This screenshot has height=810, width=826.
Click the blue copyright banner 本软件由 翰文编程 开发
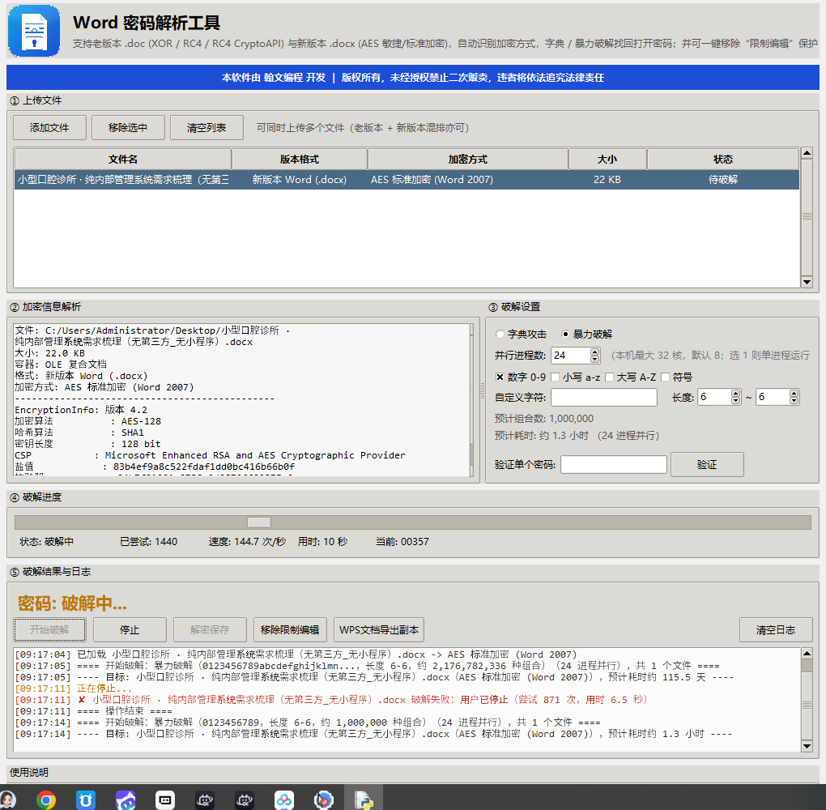point(412,78)
